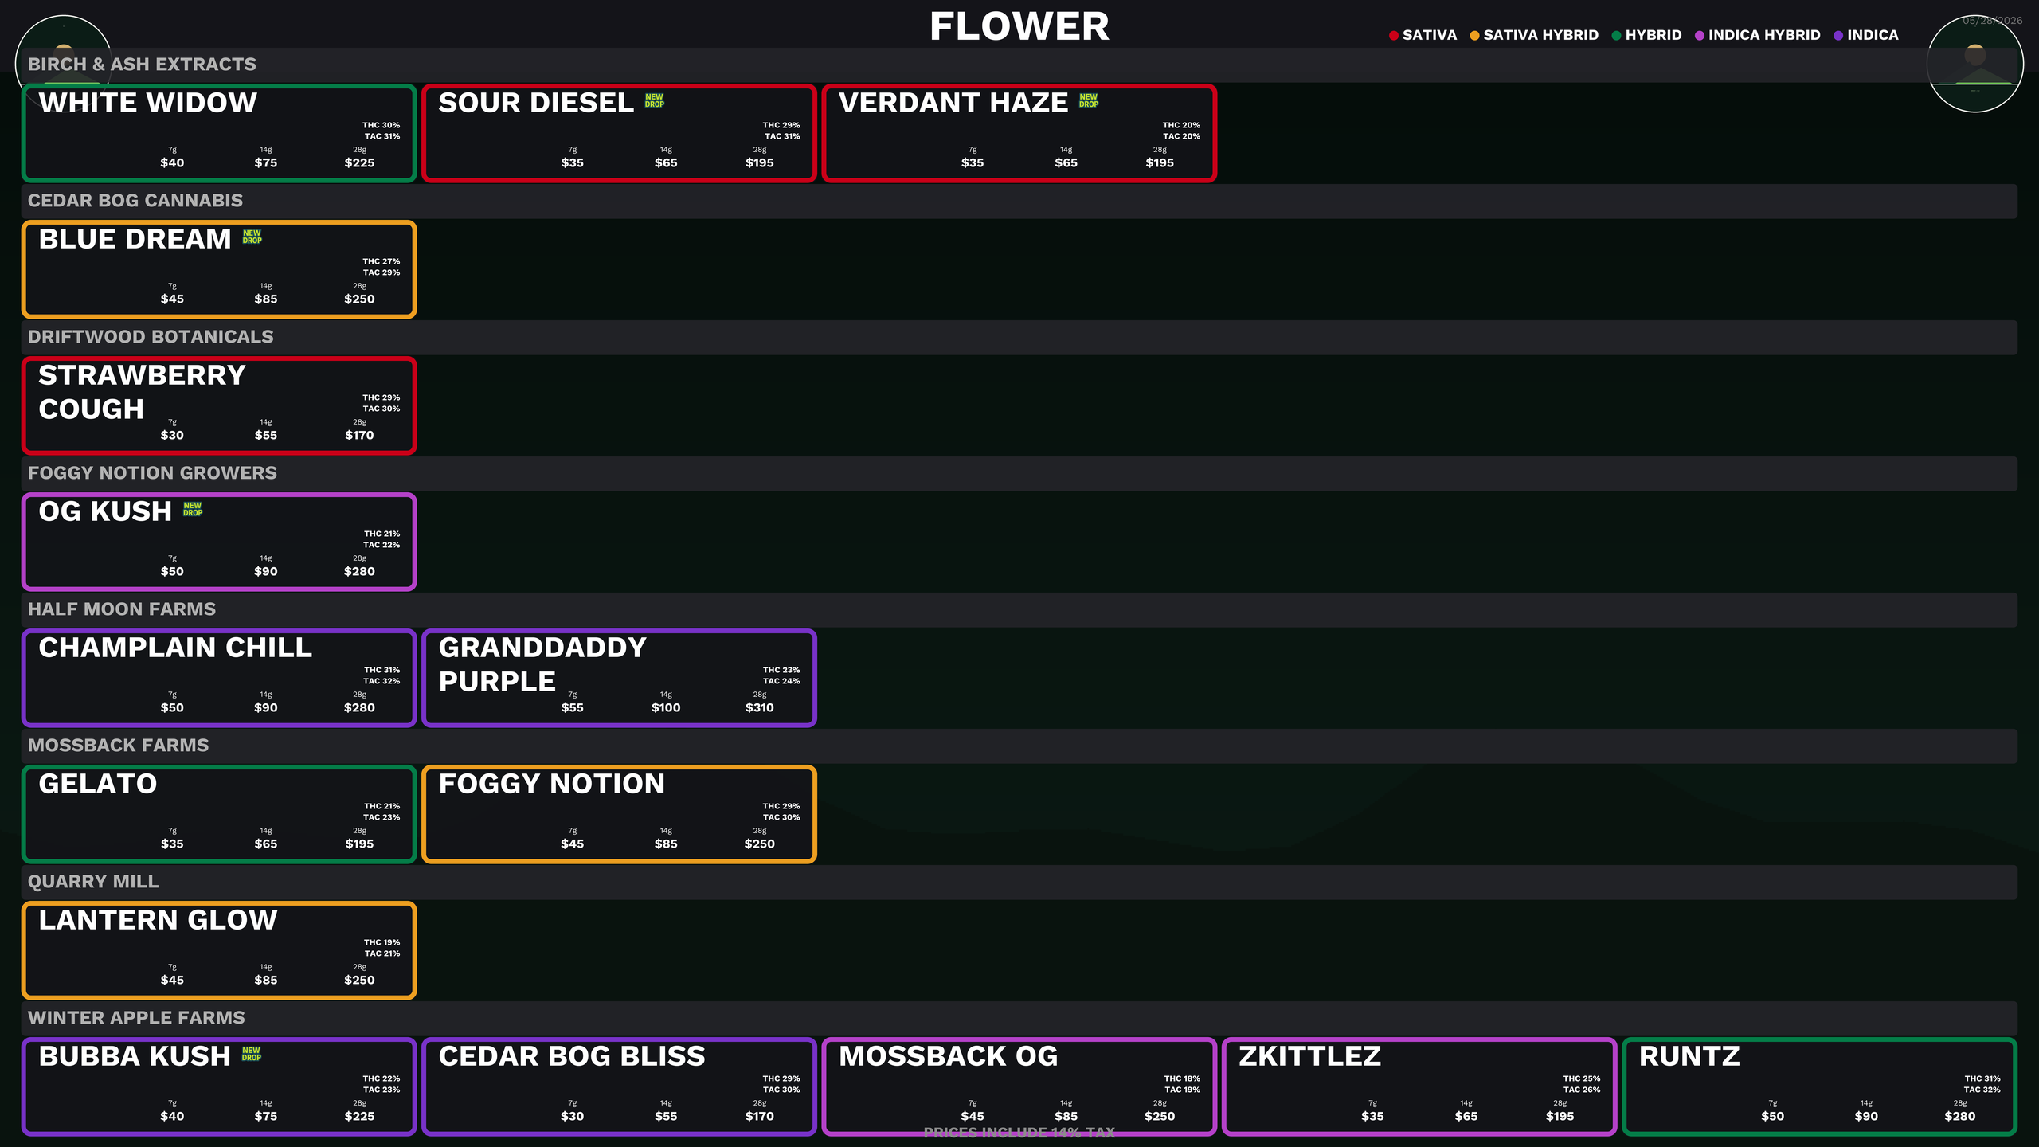Select the White Widow strain name

pos(147,103)
